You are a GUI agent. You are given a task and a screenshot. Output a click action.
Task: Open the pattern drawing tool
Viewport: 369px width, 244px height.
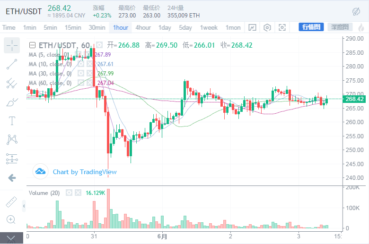pyautogui.click(x=12, y=140)
